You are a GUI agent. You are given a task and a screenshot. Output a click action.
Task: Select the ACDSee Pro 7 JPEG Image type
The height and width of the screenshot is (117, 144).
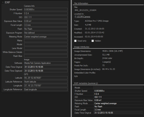[97, 21]
